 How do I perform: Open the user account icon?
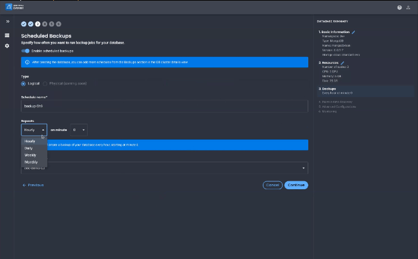[409, 7]
